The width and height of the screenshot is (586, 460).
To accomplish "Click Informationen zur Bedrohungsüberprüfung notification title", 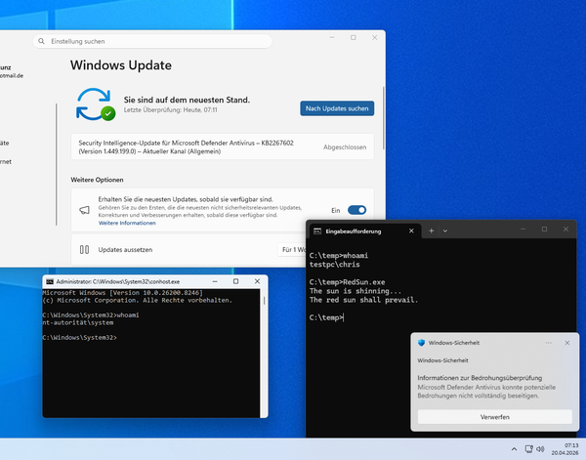I will click(x=480, y=378).
